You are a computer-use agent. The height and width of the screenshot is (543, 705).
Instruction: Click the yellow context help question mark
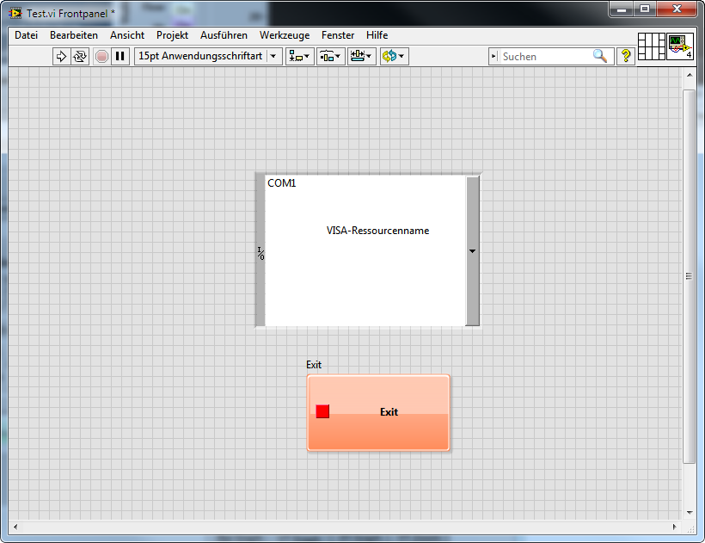(625, 56)
